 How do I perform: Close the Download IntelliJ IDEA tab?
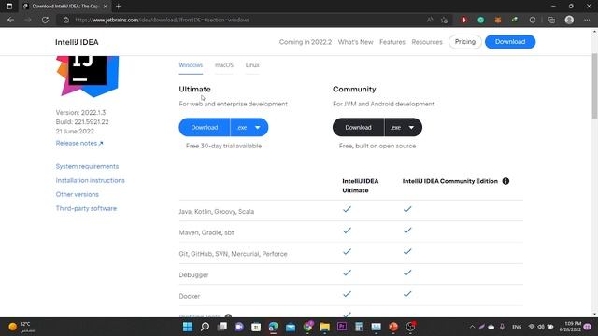tap(106, 7)
